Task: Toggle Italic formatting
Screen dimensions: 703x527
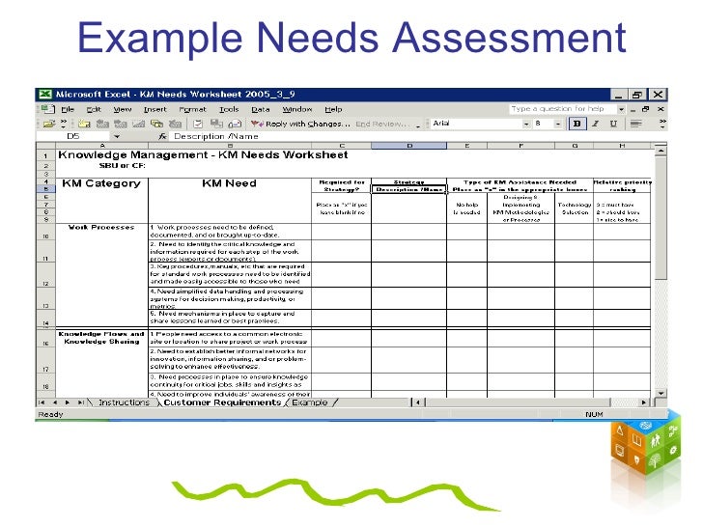Action: coord(596,124)
